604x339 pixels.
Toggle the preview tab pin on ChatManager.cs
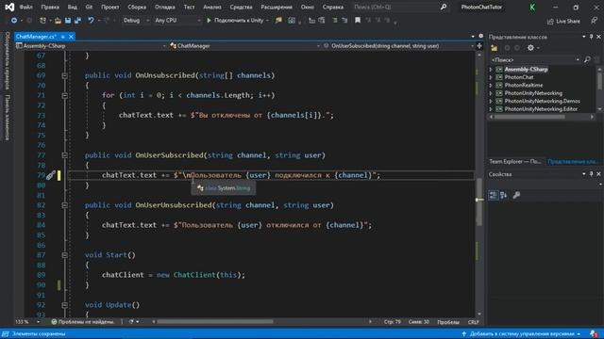(63, 37)
